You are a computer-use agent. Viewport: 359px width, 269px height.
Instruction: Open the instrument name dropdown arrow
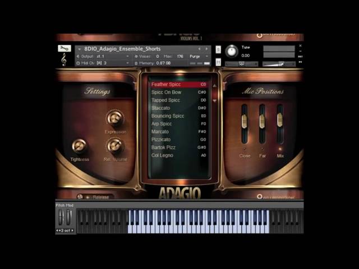pos(80,49)
